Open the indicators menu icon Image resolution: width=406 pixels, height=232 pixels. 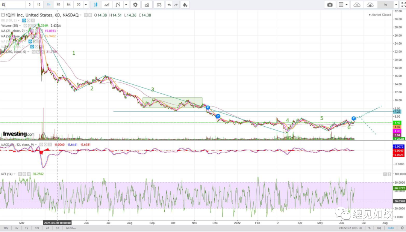point(147,4)
